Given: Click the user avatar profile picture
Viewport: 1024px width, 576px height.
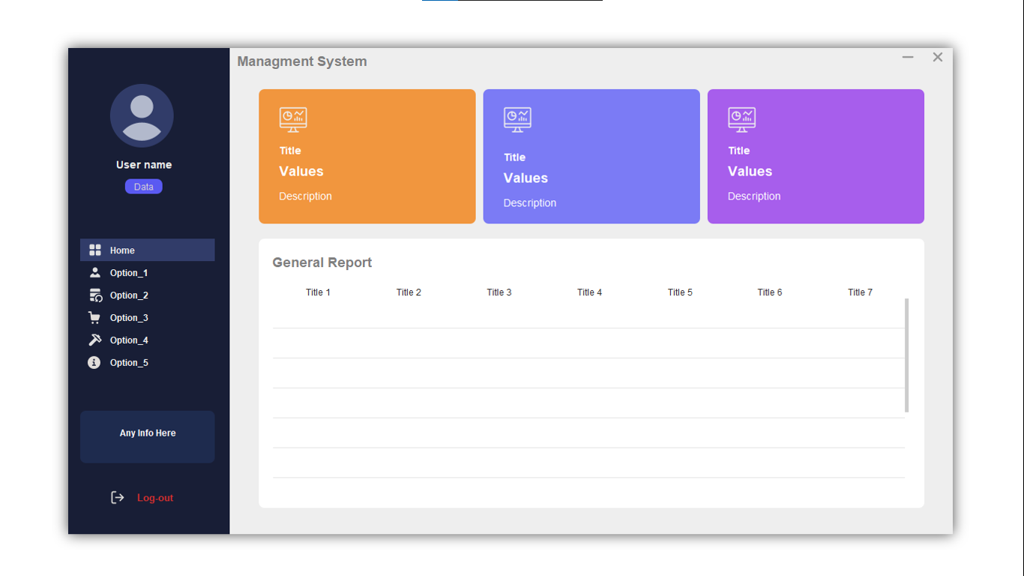Looking at the screenshot, I should (x=142, y=115).
